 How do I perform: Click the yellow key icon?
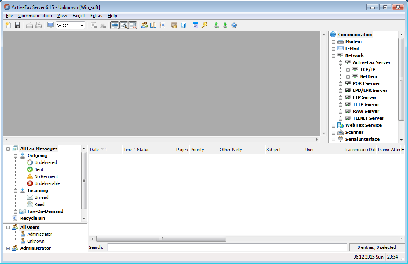click(204, 25)
